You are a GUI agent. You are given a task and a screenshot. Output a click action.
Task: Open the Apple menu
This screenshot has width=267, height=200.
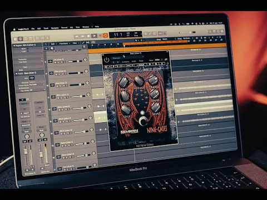pyautogui.click(x=14, y=29)
